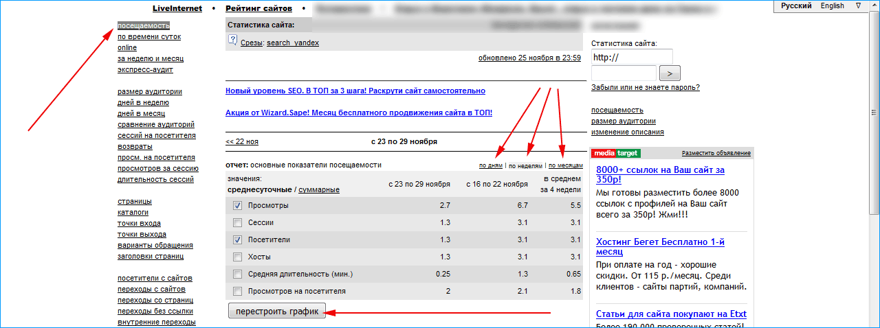Image resolution: width=880 pixels, height=328 pixels.
Task: Open по времени суток in left menu
Action: click(149, 37)
